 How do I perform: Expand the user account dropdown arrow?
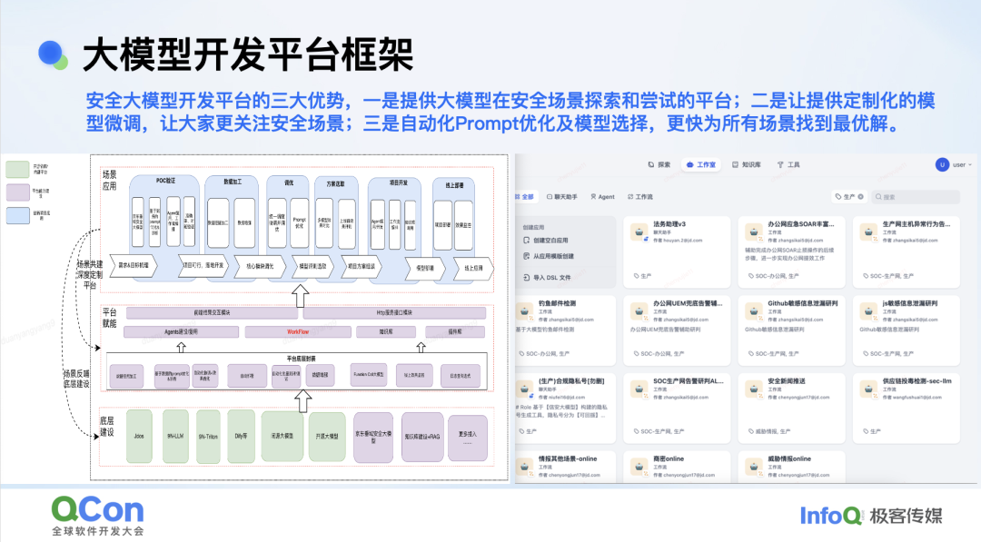(x=970, y=165)
